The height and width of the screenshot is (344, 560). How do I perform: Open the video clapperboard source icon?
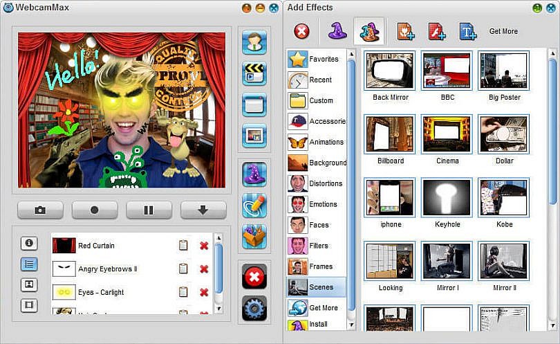(x=254, y=73)
